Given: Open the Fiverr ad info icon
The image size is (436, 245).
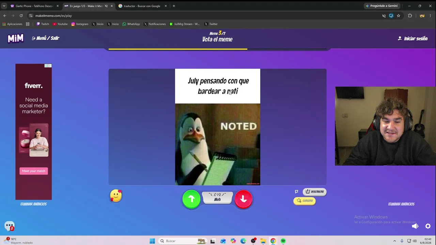Looking at the screenshot, I should [46, 66].
